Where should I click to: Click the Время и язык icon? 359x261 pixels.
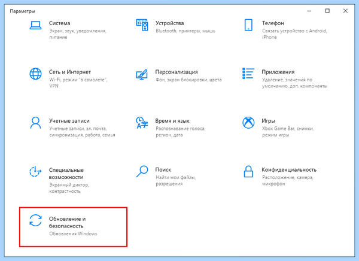point(142,123)
